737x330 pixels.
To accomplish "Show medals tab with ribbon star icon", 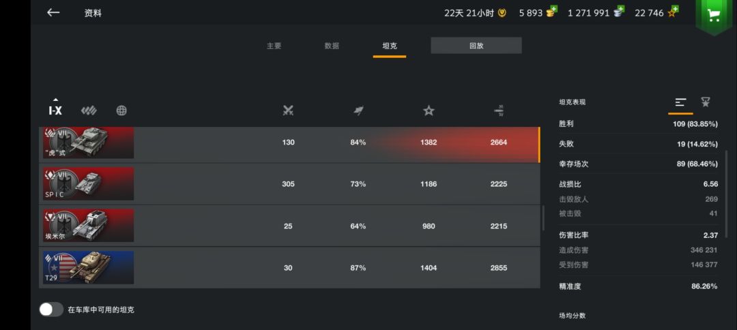I will point(705,102).
